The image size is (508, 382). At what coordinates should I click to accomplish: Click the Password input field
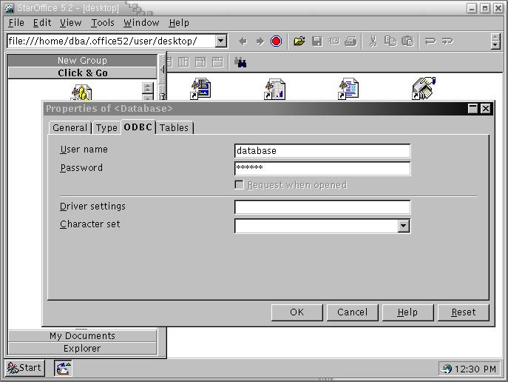(322, 168)
